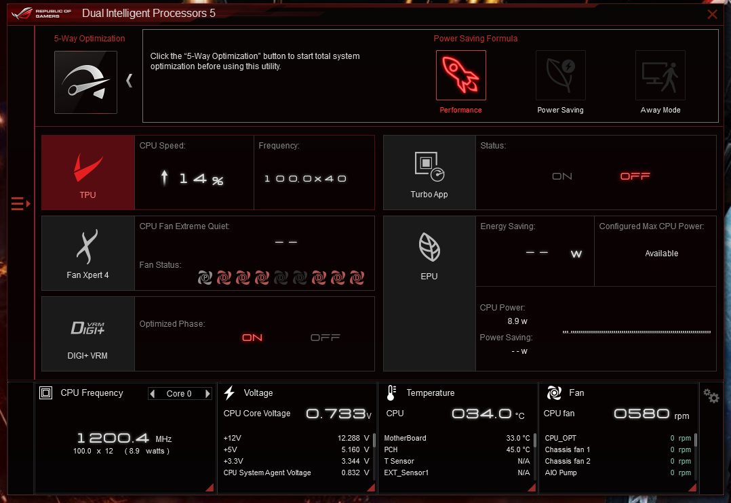Click the CPU Frequency chip icon

[x=45, y=393]
